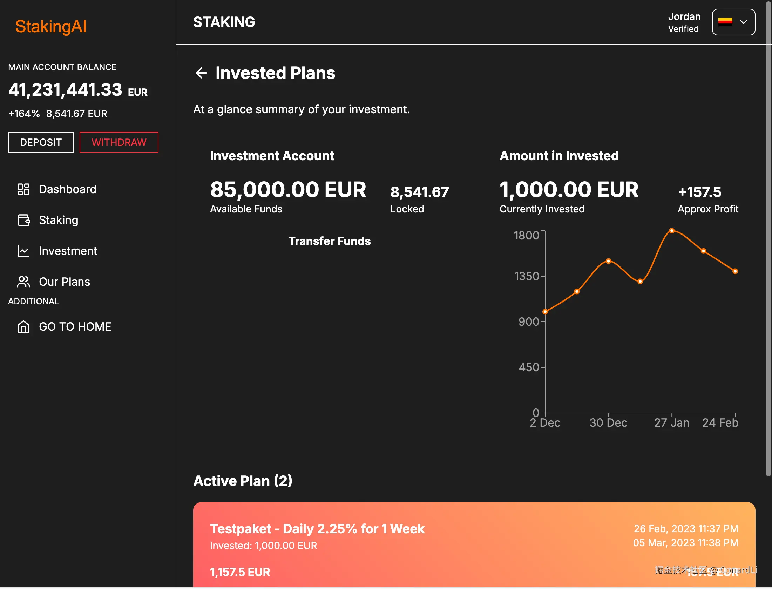The image size is (772, 589).
Task: Select GO TO HOME link
Action: click(75, 327)
